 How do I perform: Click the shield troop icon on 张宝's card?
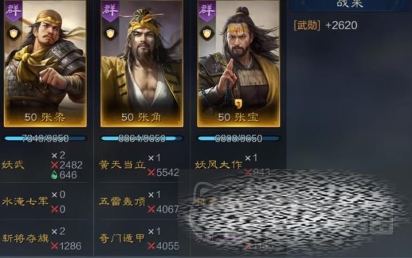(x=207, y=34)
